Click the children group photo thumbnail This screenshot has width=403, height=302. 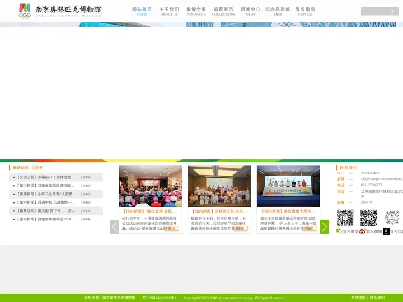[219, 186]
